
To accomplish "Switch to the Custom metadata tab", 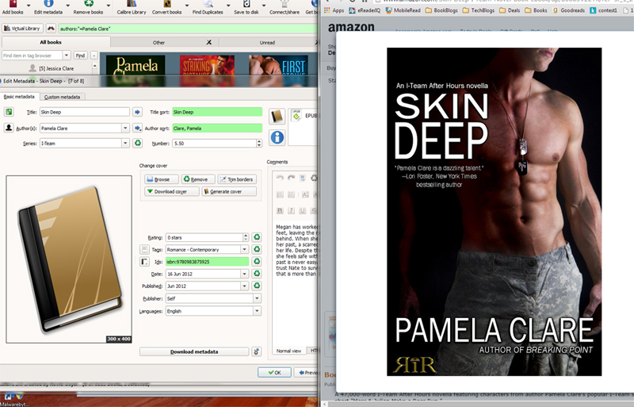I will click(63, 97).
